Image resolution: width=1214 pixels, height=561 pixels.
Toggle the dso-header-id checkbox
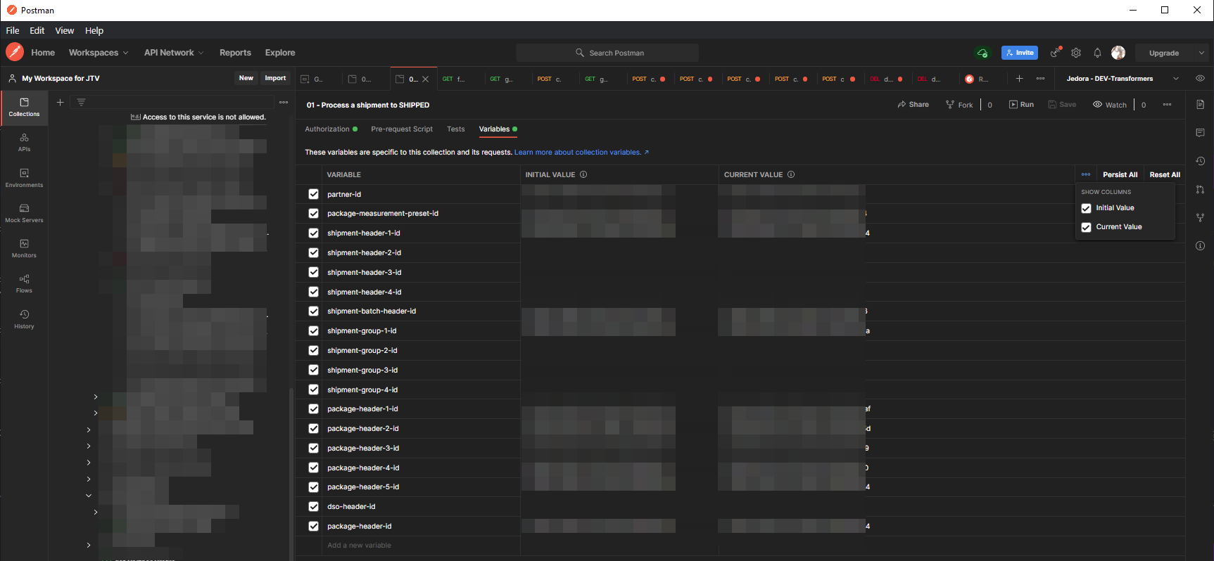(313, 506)
